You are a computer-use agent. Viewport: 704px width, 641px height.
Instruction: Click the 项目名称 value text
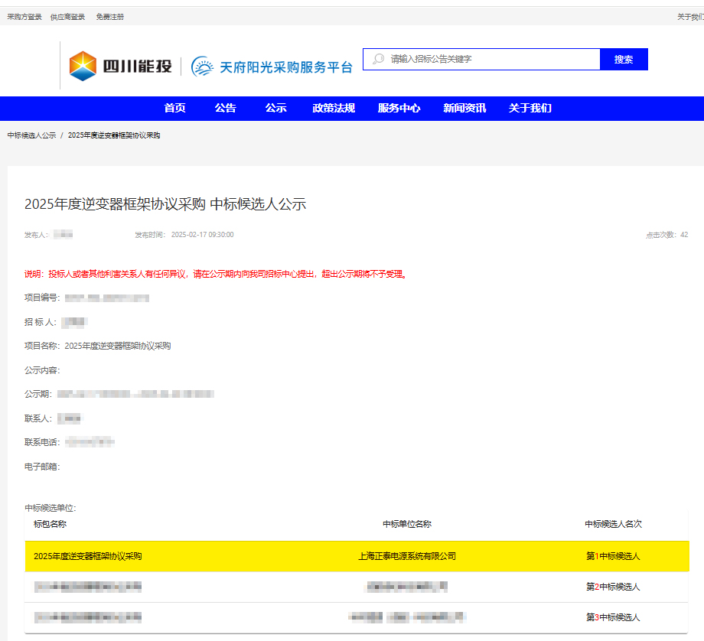pyautogui.click(x=118, y=346)
